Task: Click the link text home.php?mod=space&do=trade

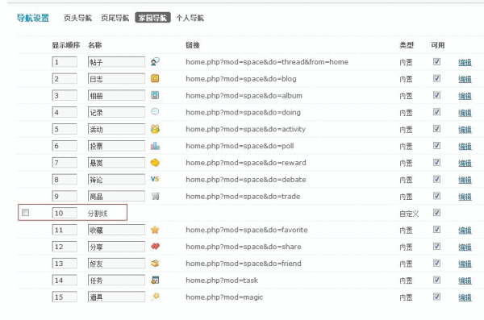Action: click(x=243, y=196)
